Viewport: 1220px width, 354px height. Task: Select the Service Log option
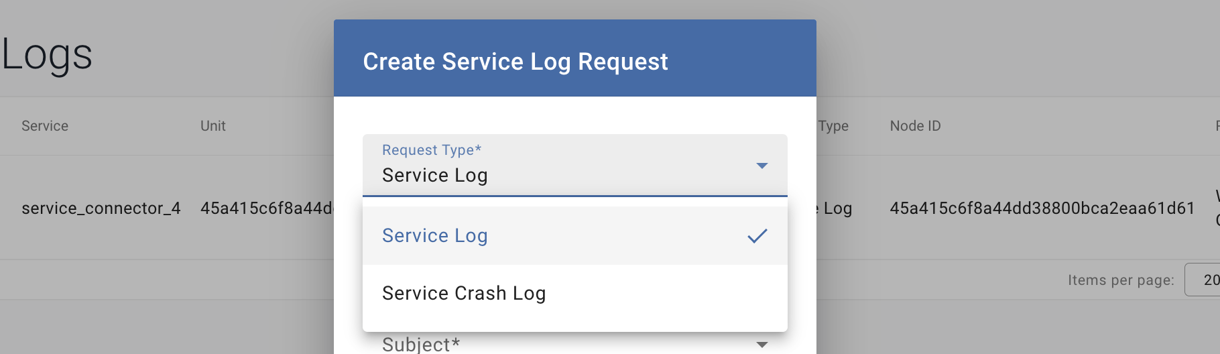click(434, 236)
